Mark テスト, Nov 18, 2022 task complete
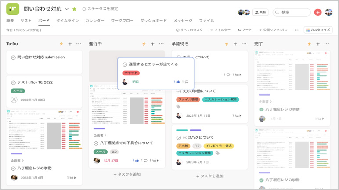Screen dimensions: 339x190 [x=13, y=82]
